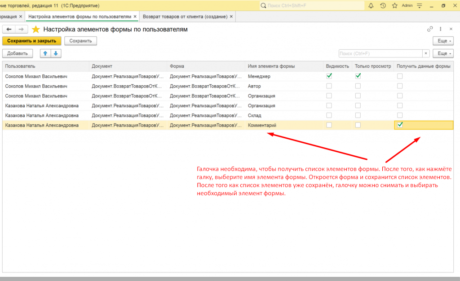460x281 pixels.
Task: Open the upper 'Еще' dropdown menu
Action: (x=443, y=41)
